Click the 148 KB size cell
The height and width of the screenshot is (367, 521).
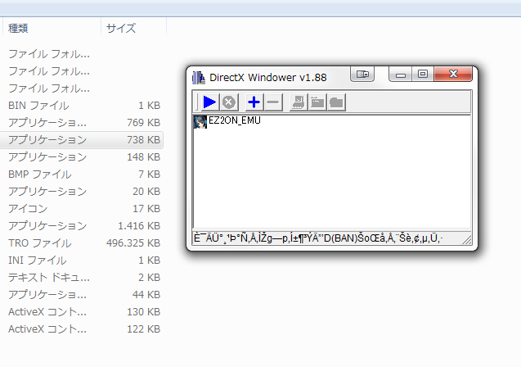tap(144, 157)
